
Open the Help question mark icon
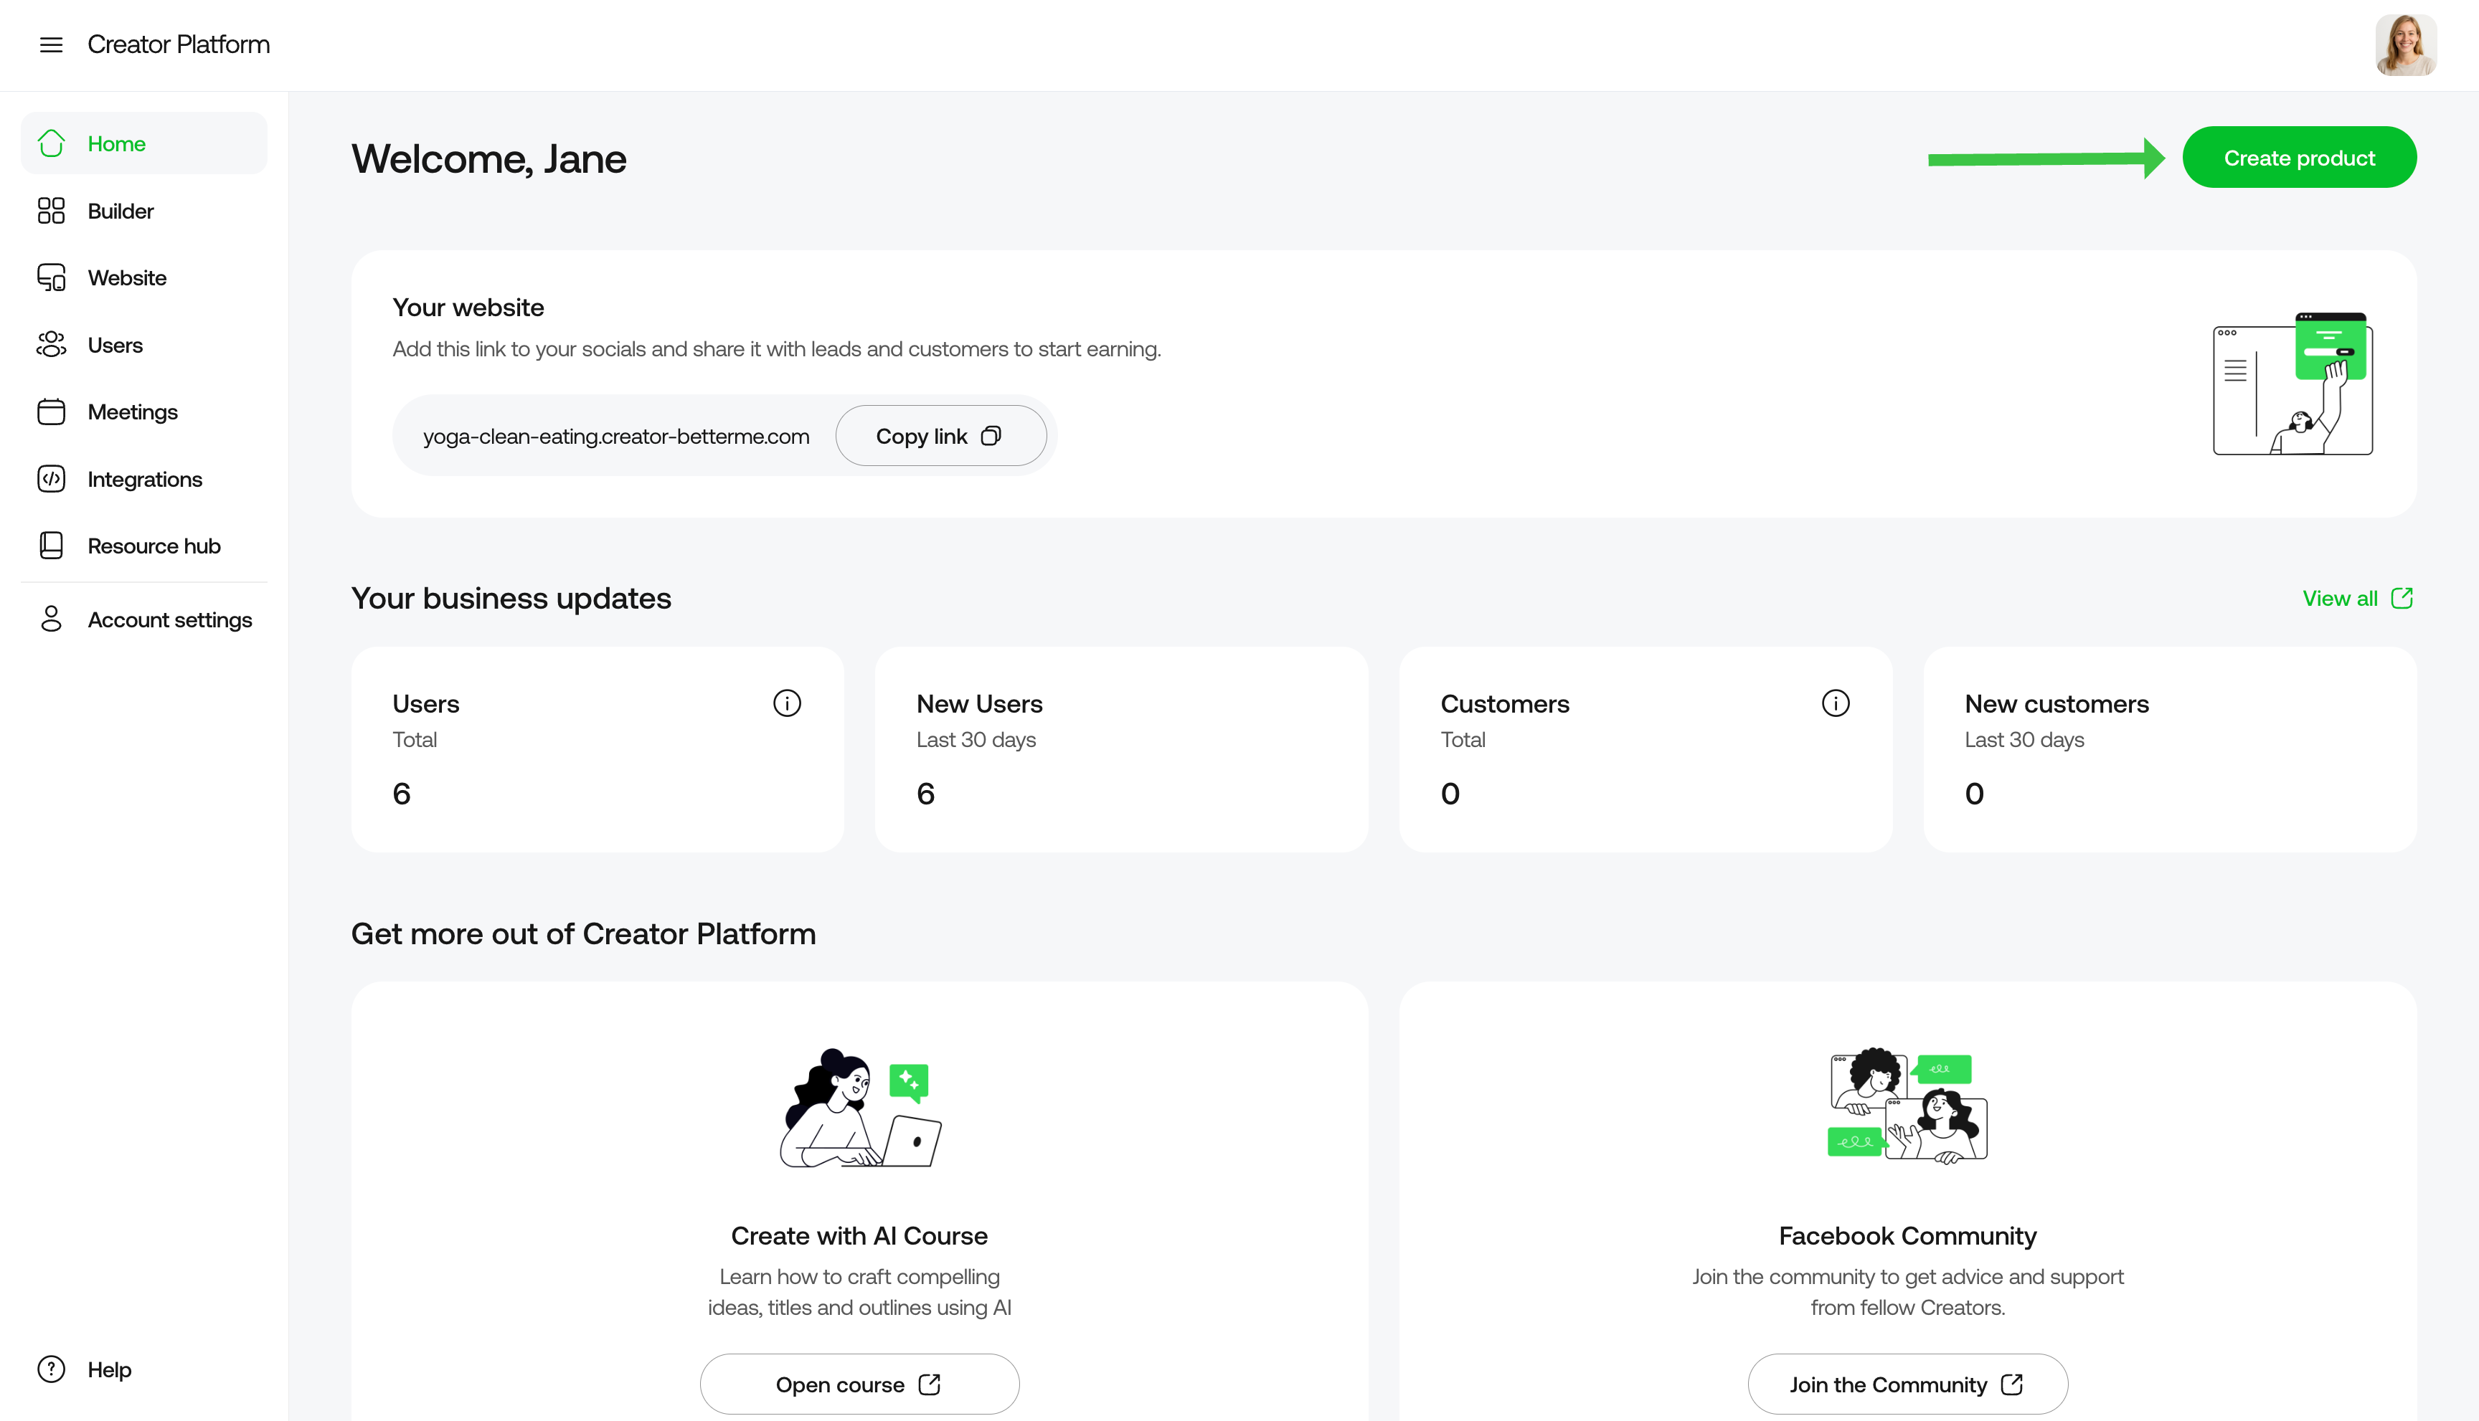tap(51, 1368)
